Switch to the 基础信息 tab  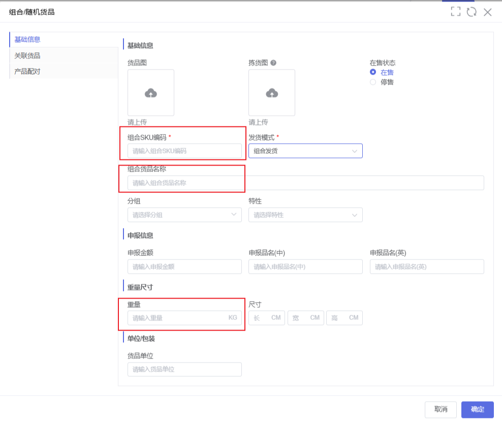pyautogui.click(x=64, y=40)
